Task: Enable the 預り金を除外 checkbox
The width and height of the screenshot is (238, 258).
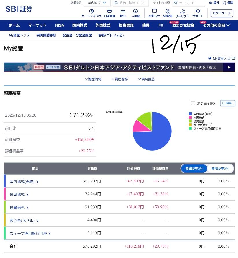Action: click(193, 103)
